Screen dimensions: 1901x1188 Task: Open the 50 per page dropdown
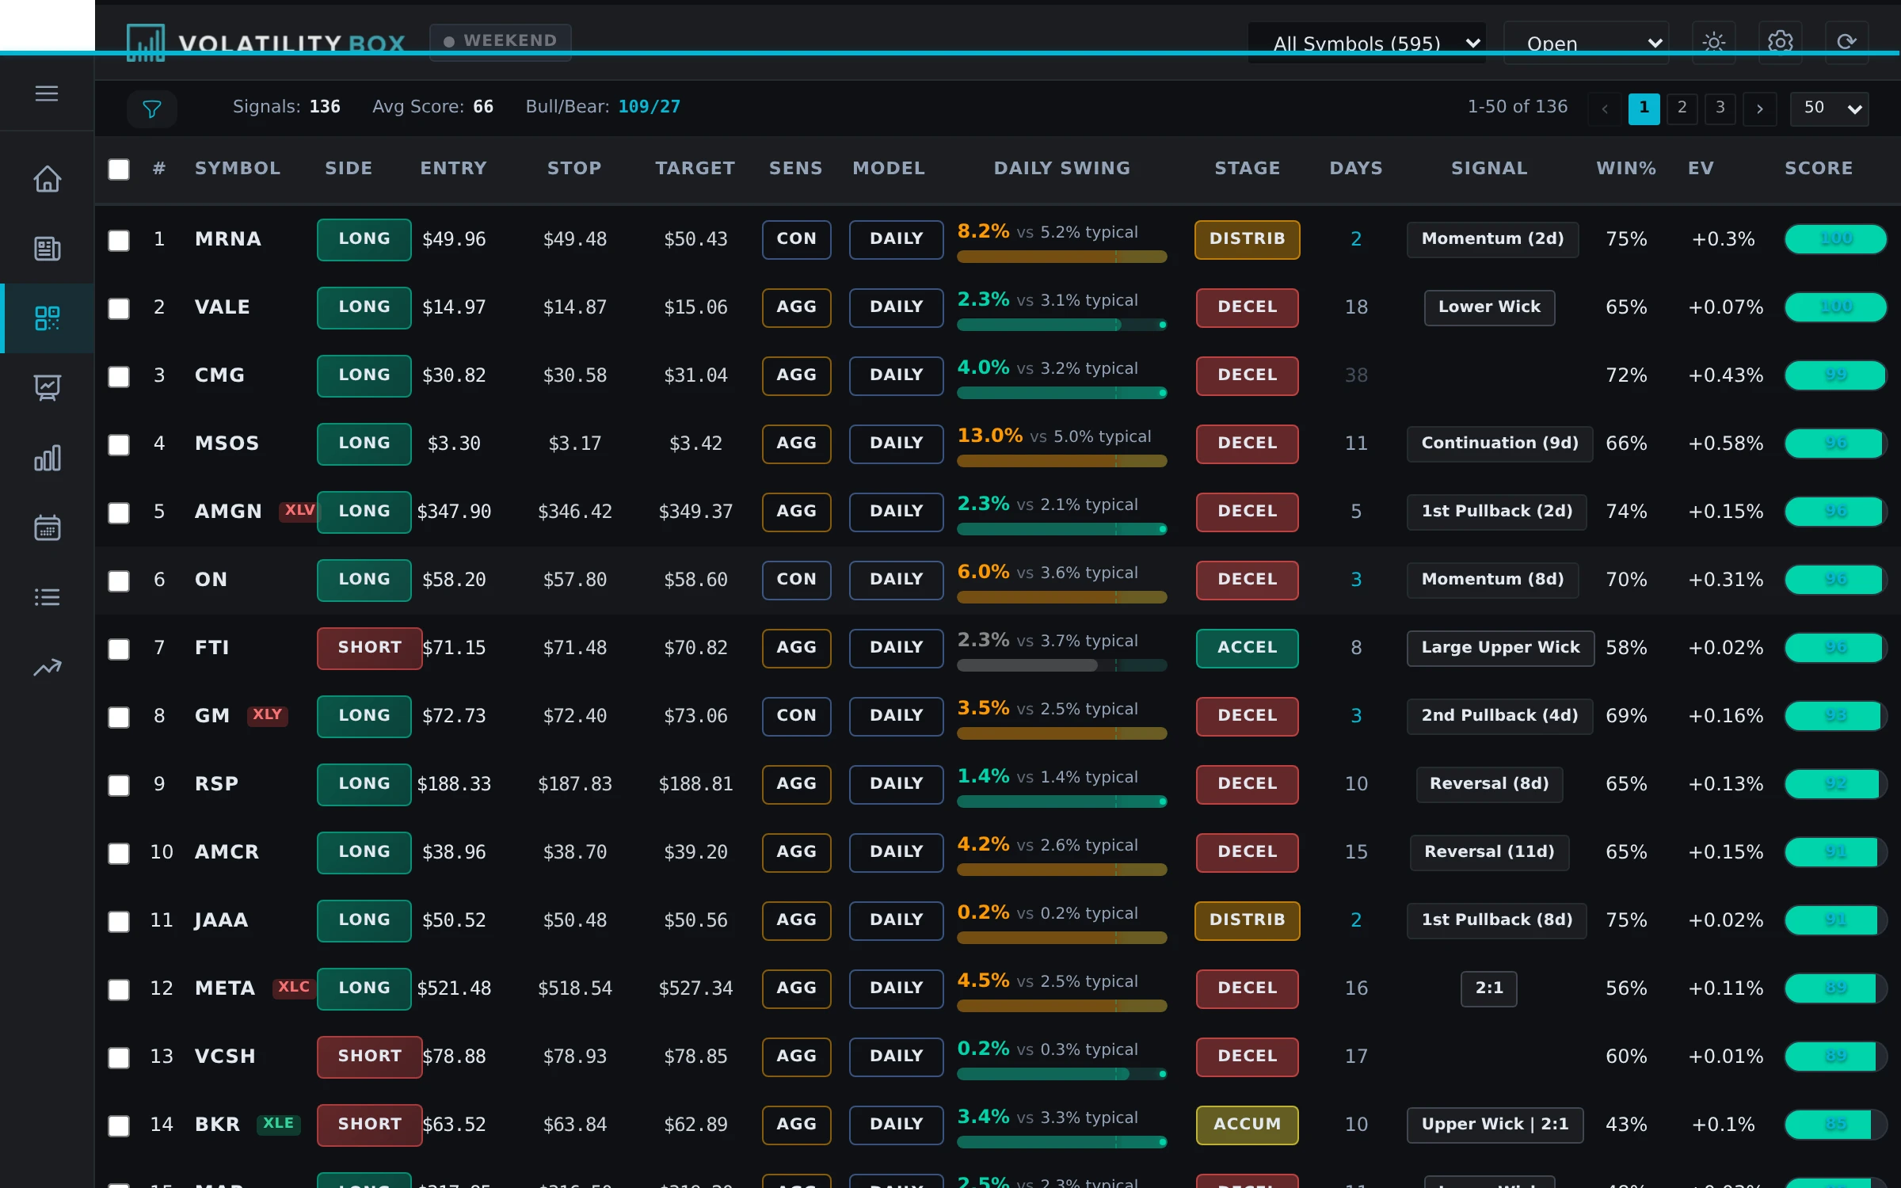pos(1829,109)
